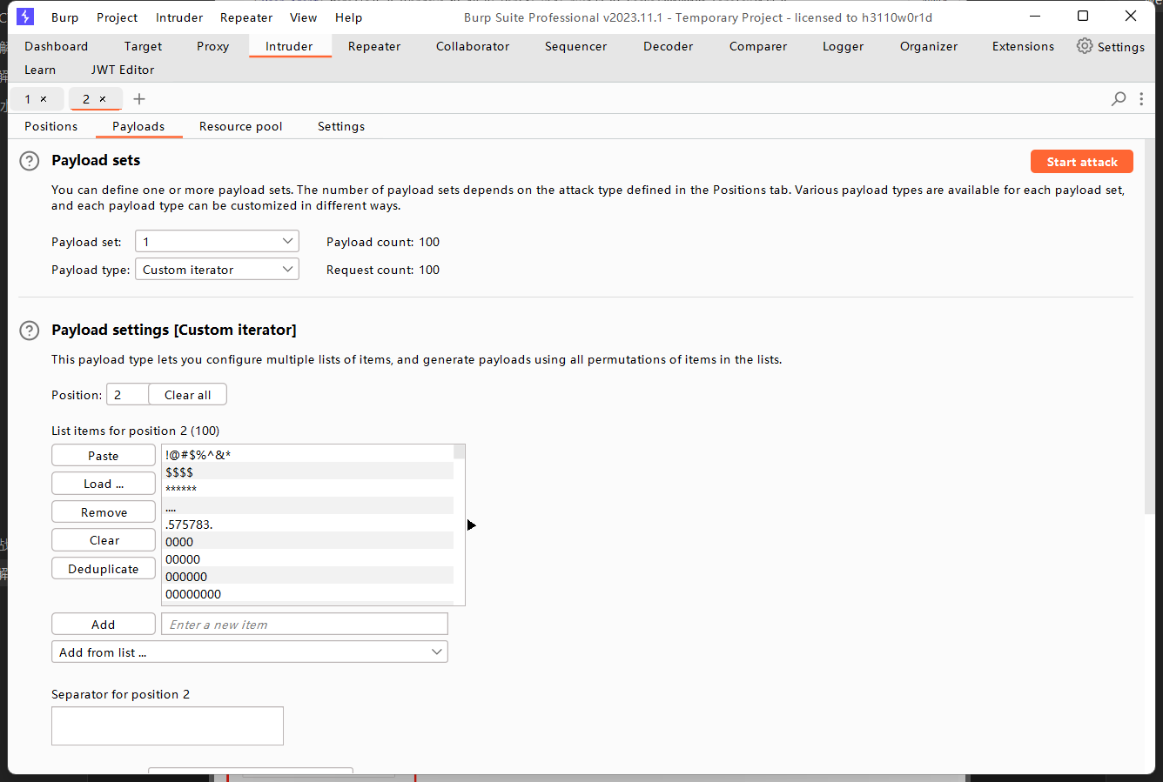This screenshot has height=782, width=1163.
Task: Switch to the Repeater tool tab
Action: point(374,46)
